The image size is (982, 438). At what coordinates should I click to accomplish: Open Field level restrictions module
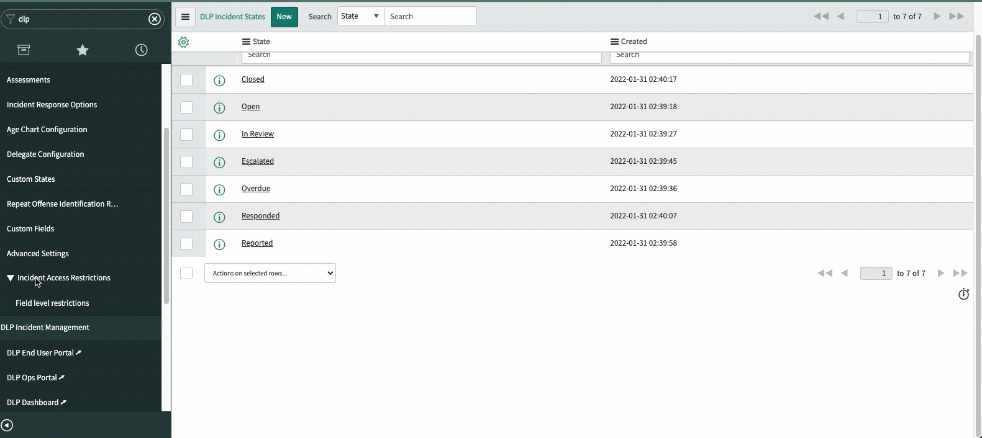(x=52, y=303)
